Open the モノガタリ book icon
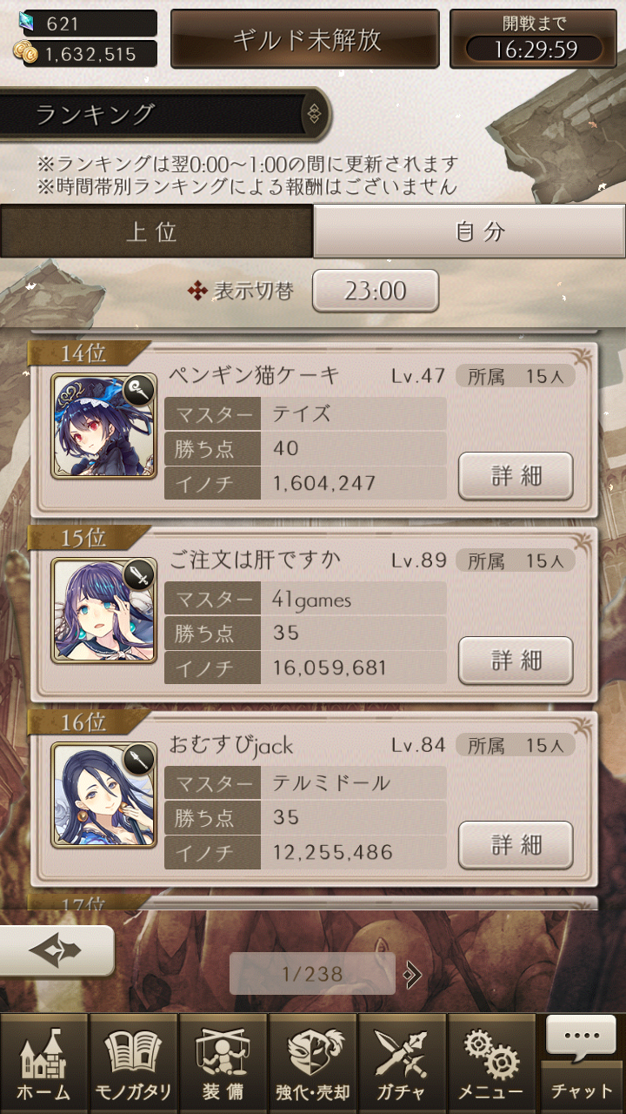 coord(133,1064)
